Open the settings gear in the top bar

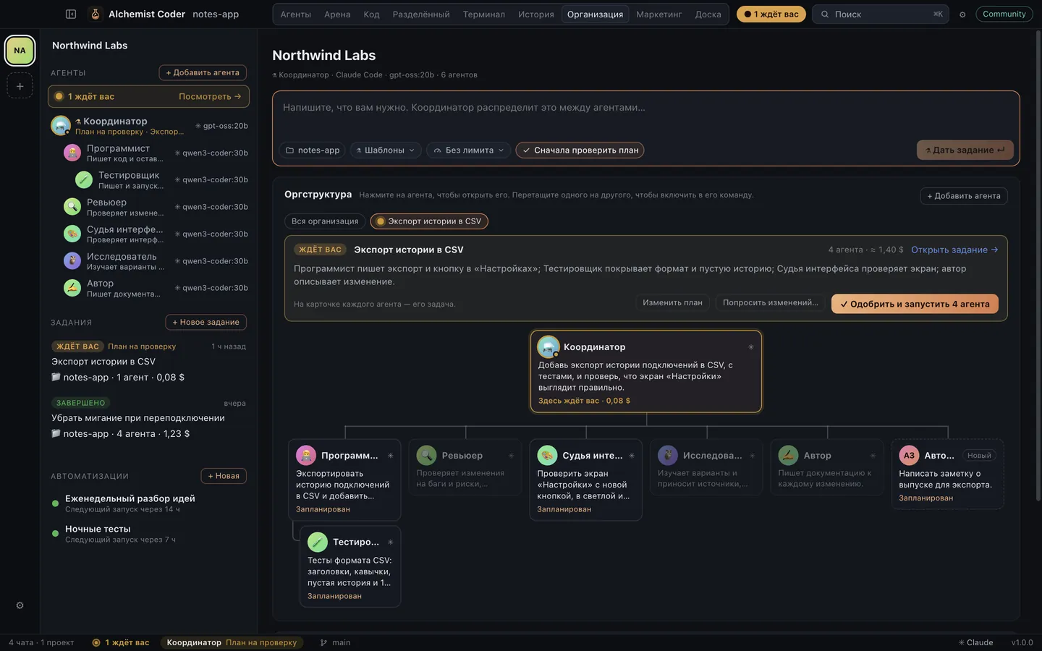coord(962,14)
